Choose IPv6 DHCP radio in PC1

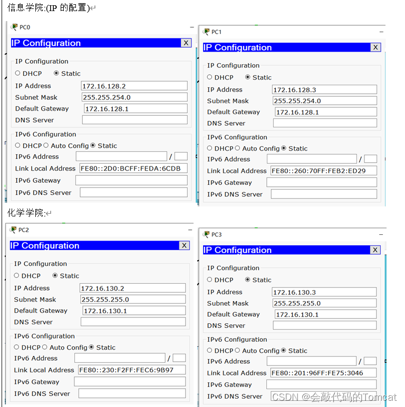[209, 148]
